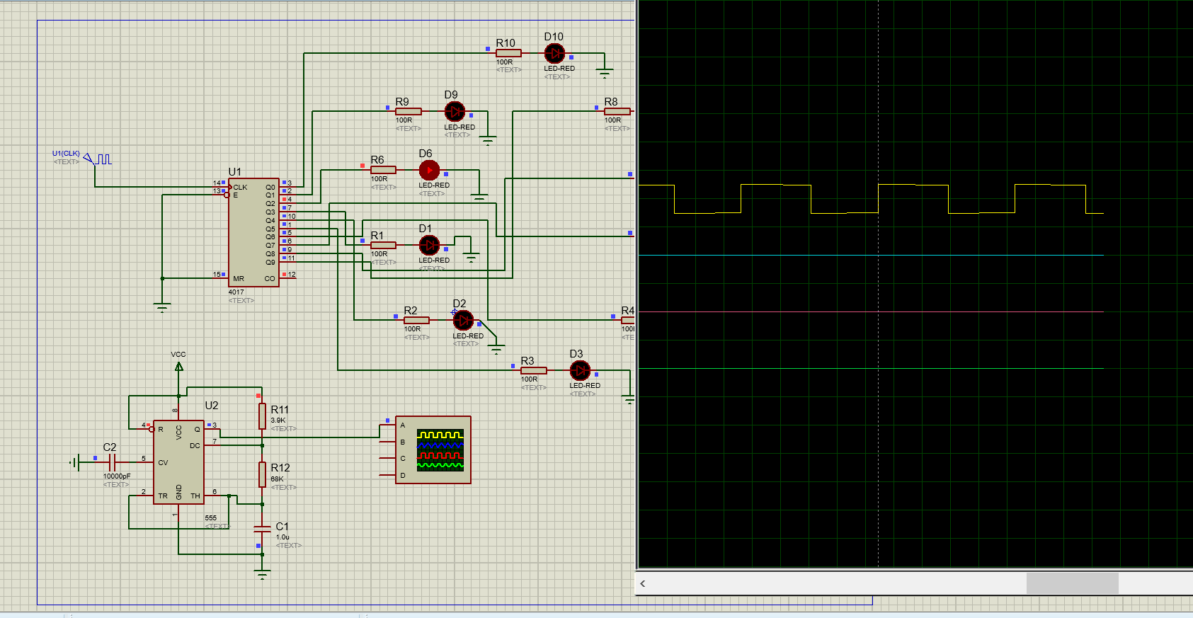Viewport: 1193px width, 618px height.
Task: Select LED D1 symbol
Action: [429, 245]
